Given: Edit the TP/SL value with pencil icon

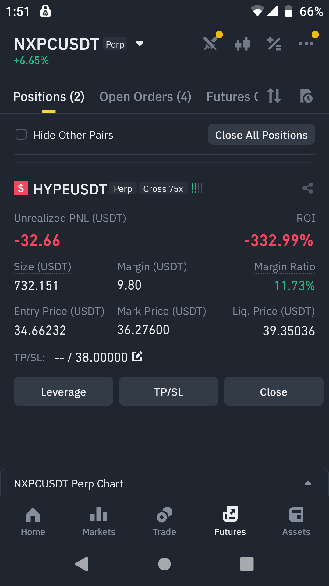Looking at the screenshot, I should [137, 356].
